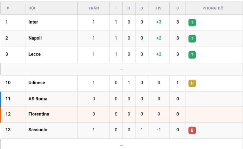Open the Lecce team page

pos(34,54)
